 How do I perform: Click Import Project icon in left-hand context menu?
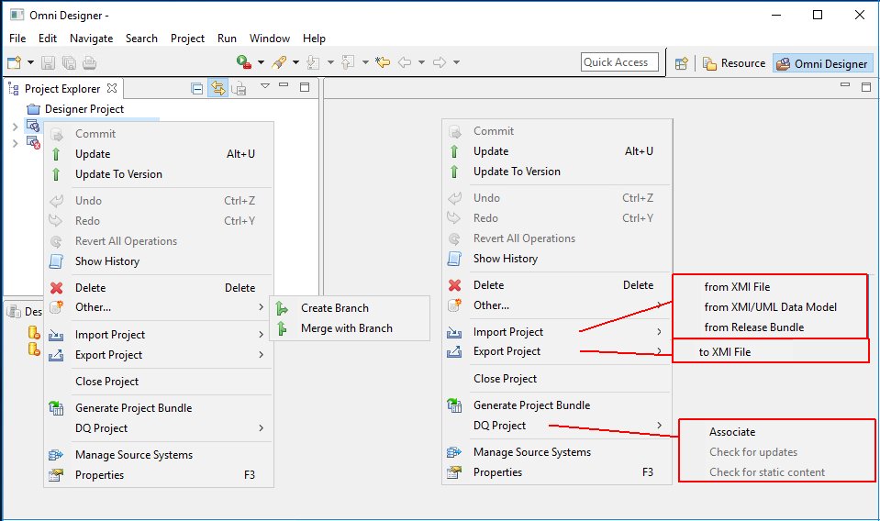pos(56,335)
